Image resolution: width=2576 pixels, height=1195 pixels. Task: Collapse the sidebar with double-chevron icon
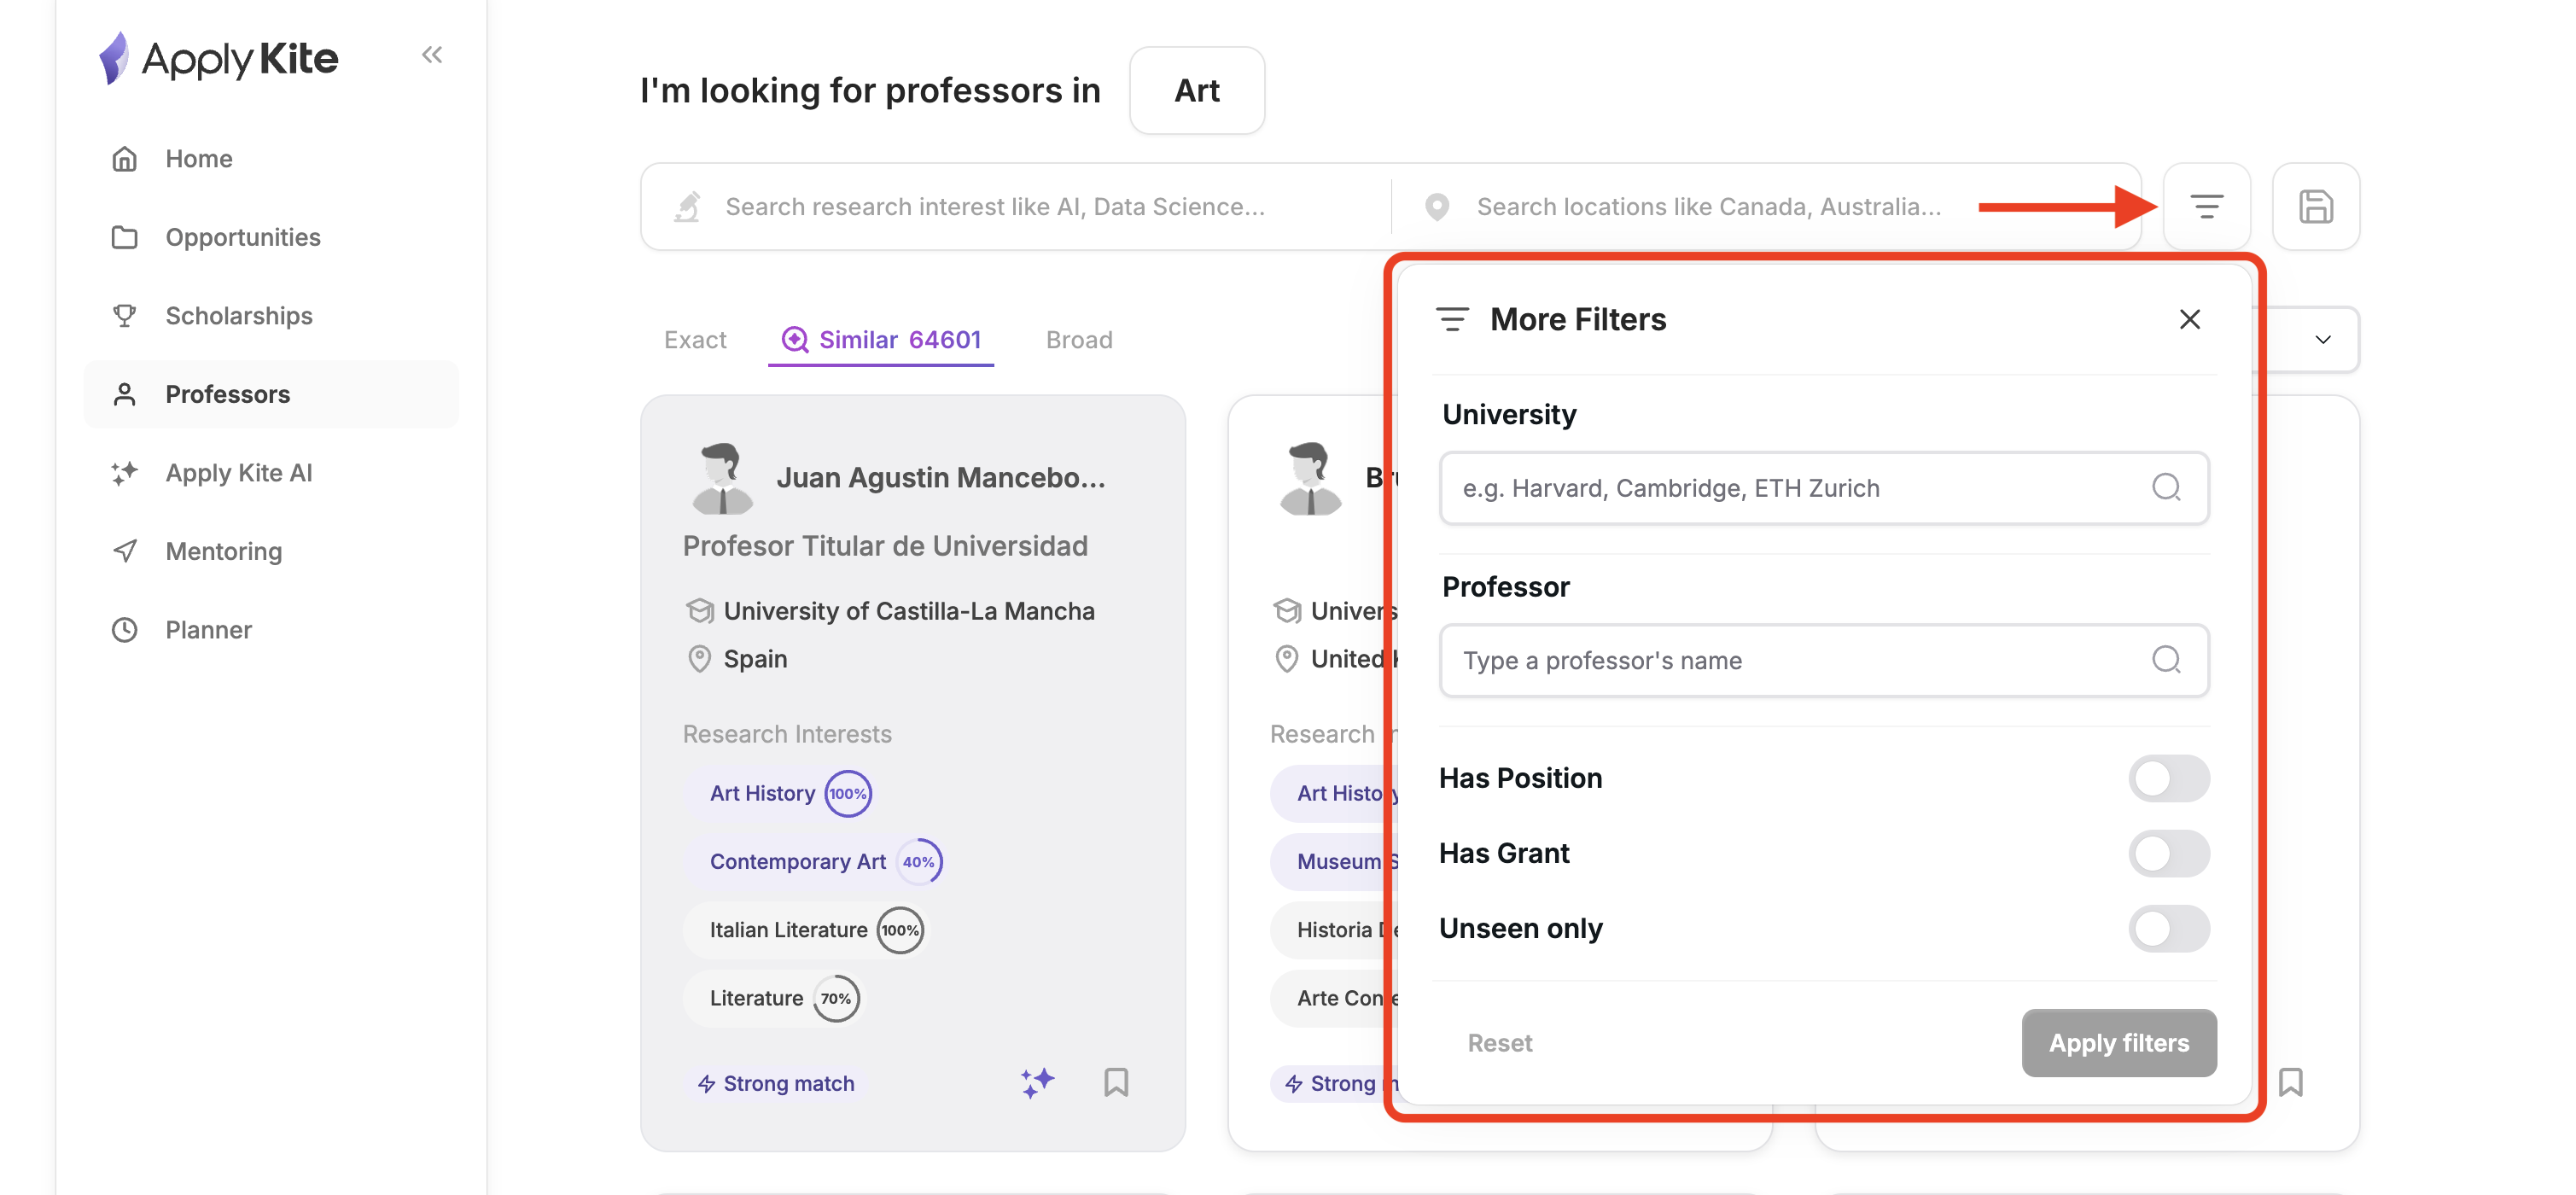[x=432, y=55]
